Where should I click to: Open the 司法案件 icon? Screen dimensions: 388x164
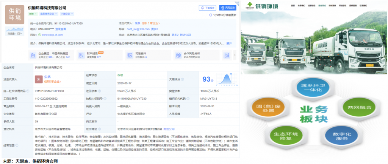coord(129,56)
